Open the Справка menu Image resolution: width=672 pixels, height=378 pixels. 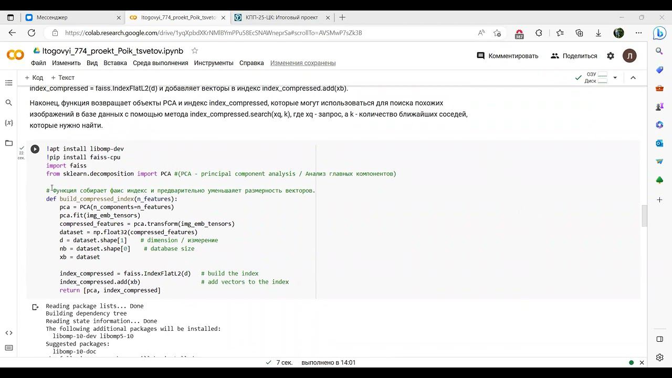coord(251,63)
